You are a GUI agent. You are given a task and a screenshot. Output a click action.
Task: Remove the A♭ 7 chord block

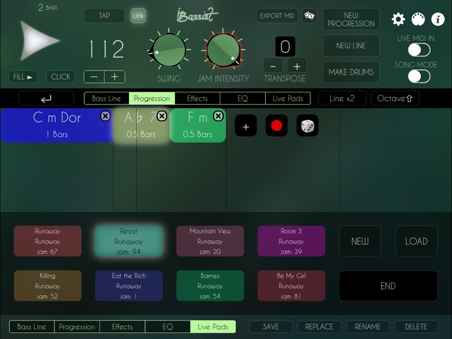pos(162,116)
